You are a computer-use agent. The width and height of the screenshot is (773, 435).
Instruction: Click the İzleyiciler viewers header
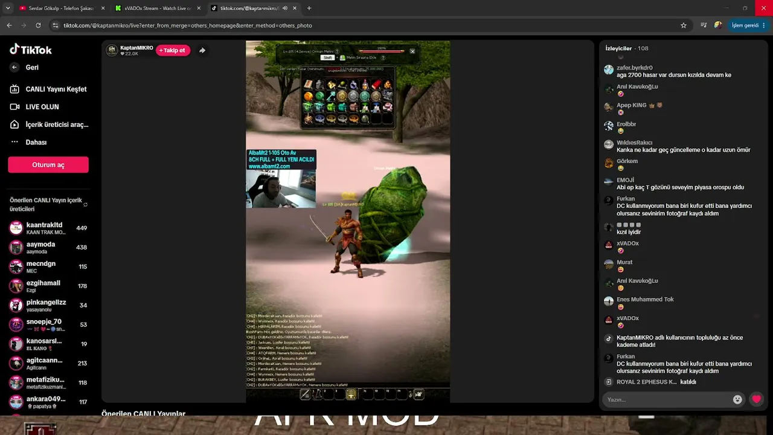627,48
